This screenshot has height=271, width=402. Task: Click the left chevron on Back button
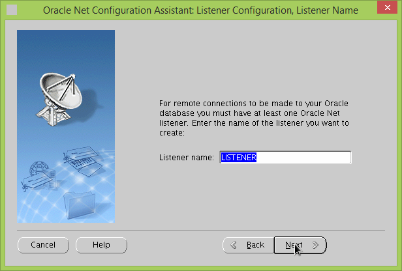234,246
